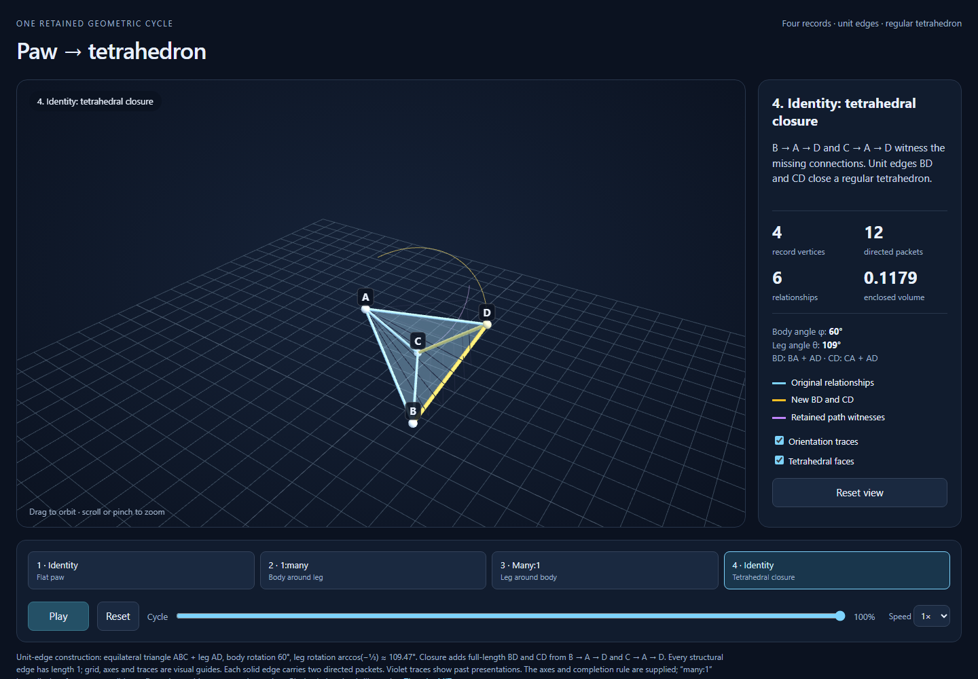Click the 'relationships' stat label

pyautogui.click(x=795, y=297)
